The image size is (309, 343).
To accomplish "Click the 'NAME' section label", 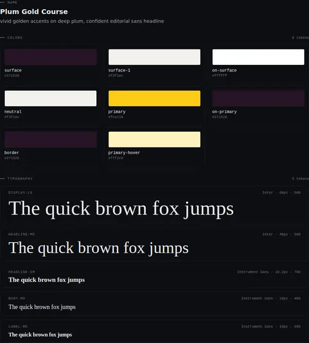I will click(x=12, y=3).
